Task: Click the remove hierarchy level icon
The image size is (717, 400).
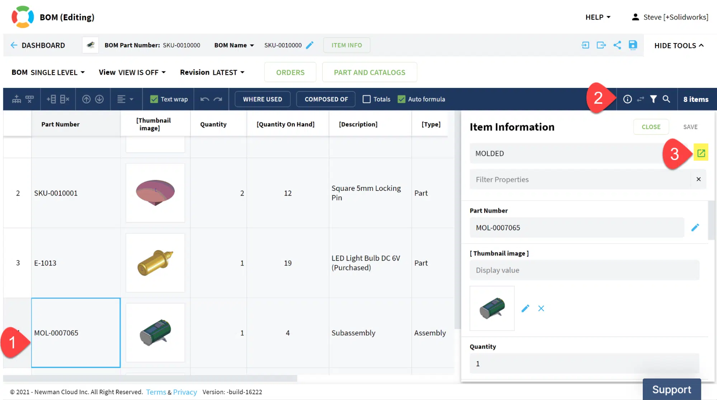Action: coord(29,99)
